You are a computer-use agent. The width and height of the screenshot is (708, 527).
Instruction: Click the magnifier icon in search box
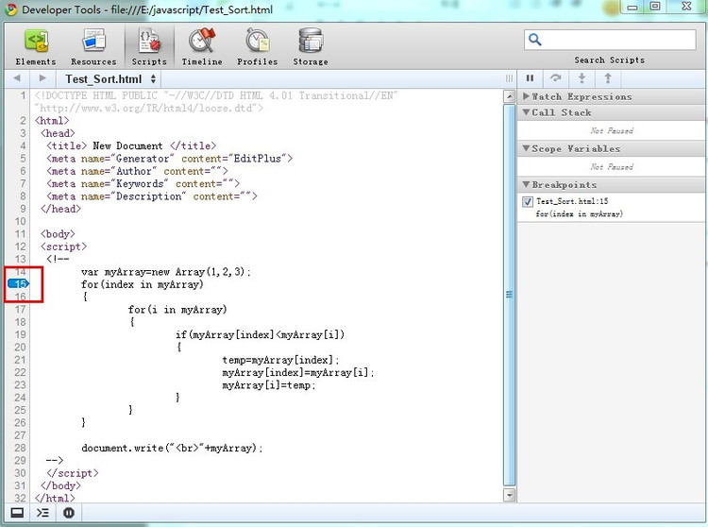[535, 40]
